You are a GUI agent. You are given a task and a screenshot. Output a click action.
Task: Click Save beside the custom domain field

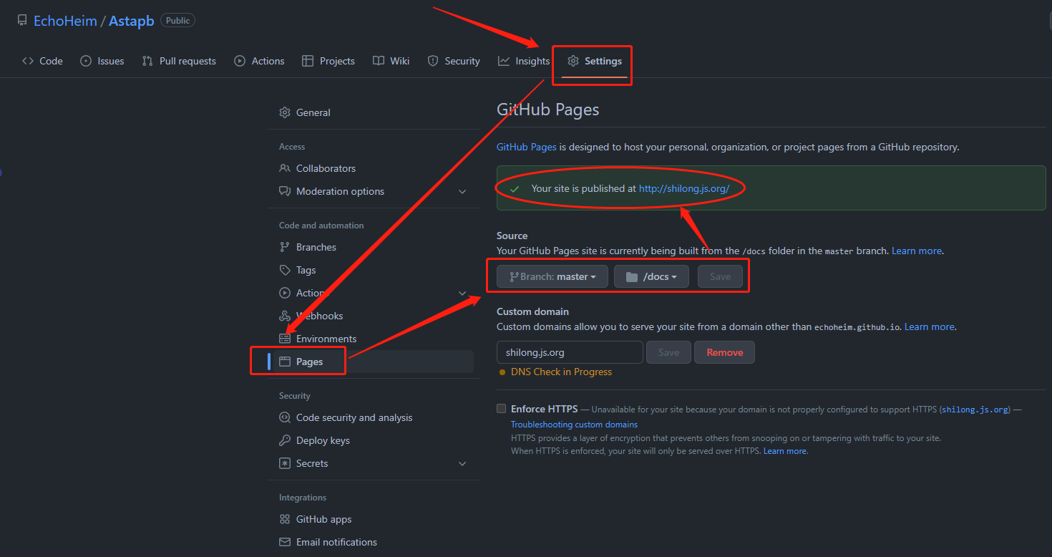pyautogui.click(x=668, y=352)
